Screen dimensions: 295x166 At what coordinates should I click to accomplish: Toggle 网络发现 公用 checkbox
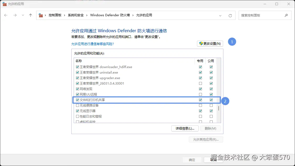point(211,89)
